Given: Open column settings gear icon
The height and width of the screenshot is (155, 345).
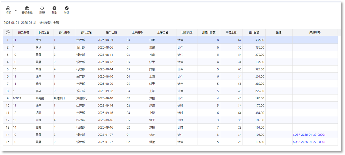Looking at the screenshot, I should click(x=8, y=32).
